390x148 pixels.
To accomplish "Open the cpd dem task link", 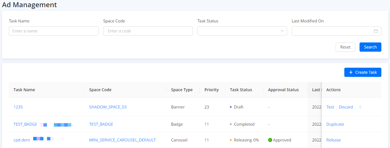I will pyautogui.click(x=22, y=140).
